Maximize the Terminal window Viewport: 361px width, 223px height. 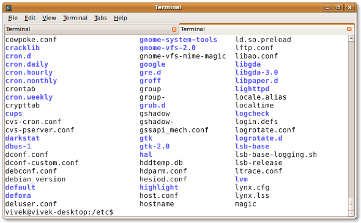click(x=338, y=7)
